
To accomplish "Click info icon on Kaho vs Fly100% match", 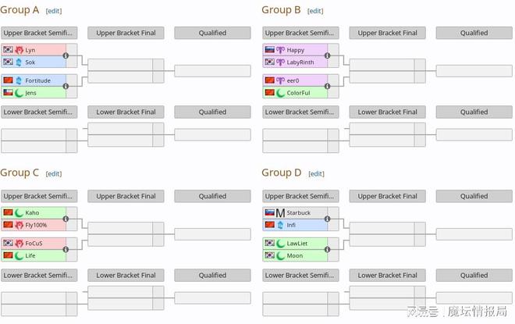I will tap(66, 219).
